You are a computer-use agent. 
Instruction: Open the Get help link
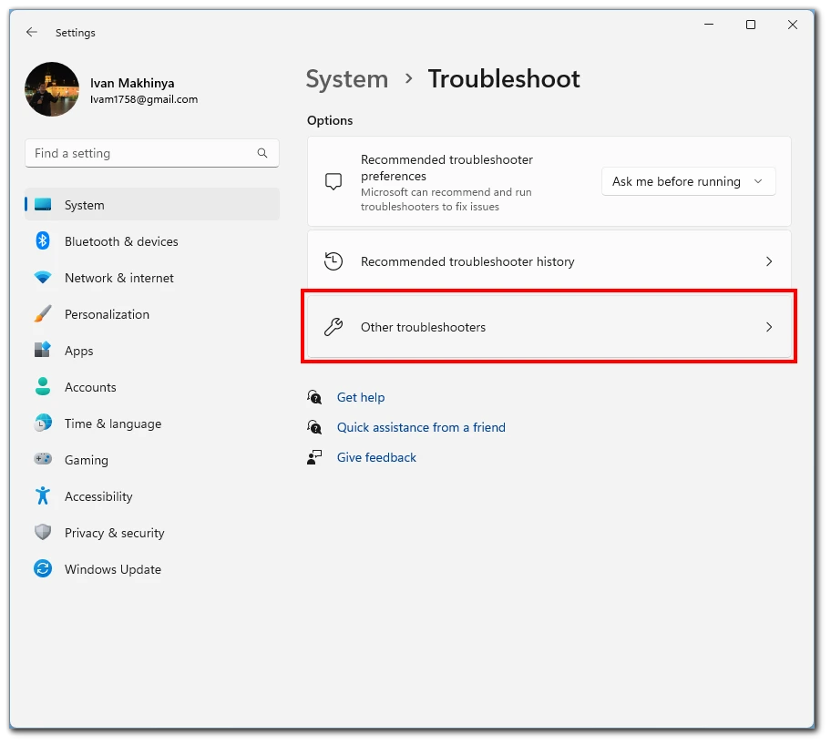coord(361,397)
